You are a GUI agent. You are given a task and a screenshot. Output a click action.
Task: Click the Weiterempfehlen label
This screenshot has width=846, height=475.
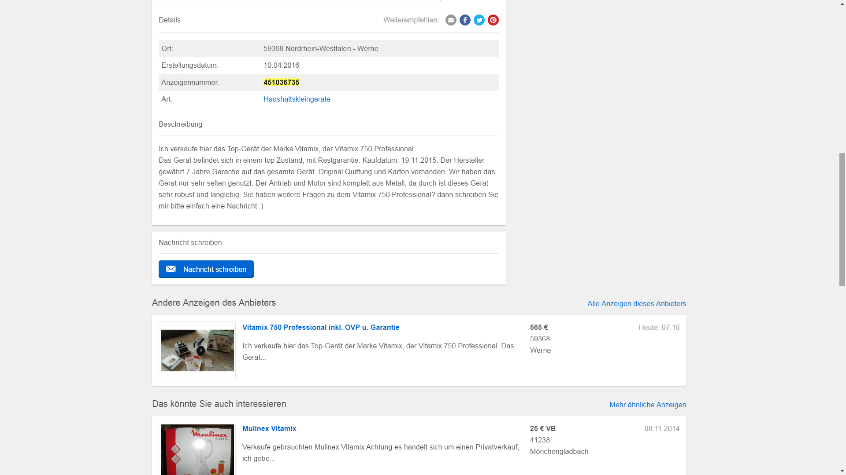tap(411, 20)
